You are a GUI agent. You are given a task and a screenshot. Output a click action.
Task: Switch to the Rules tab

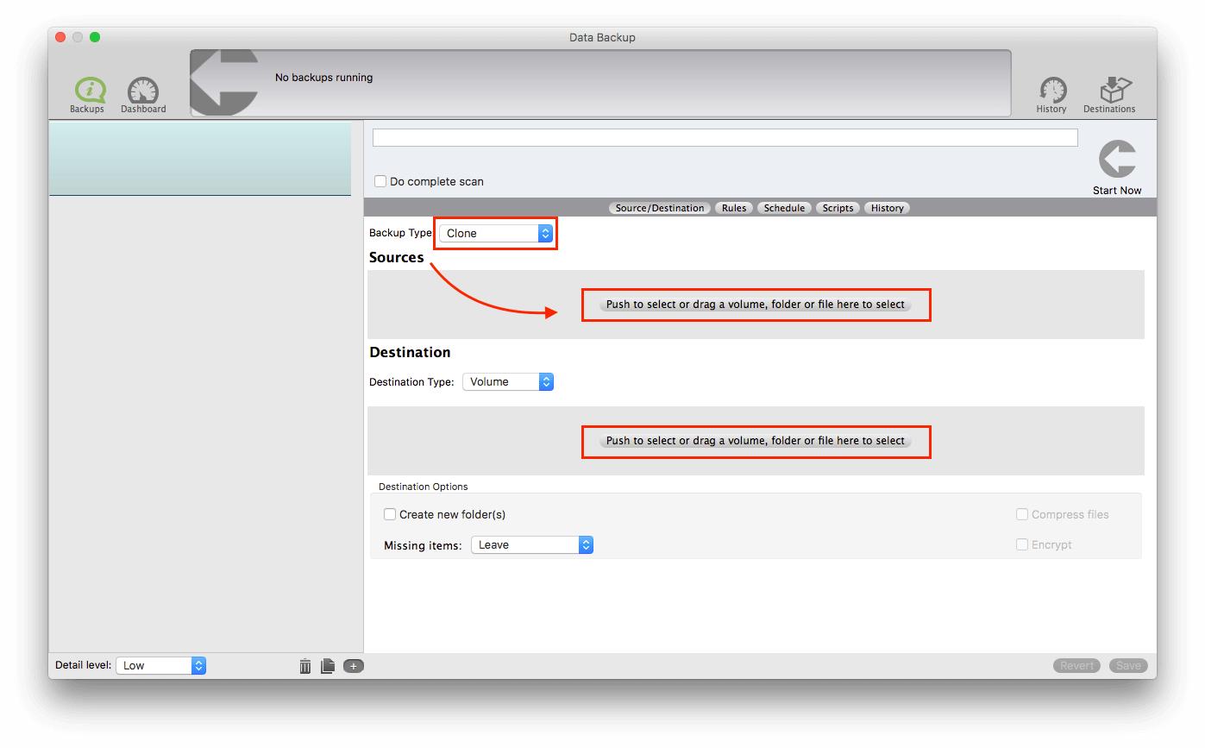point(734,208)
